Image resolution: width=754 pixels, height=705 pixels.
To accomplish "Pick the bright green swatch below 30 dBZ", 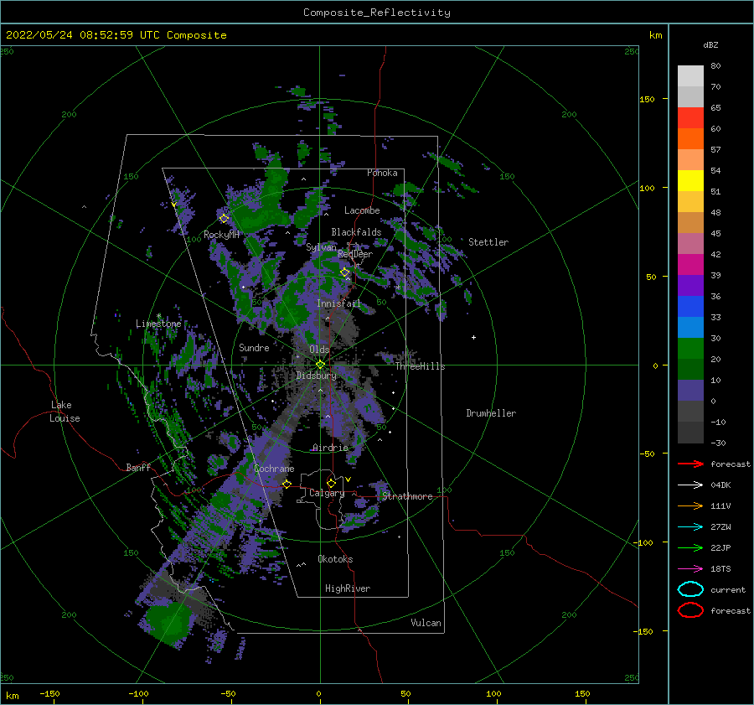I will (690, 348).
